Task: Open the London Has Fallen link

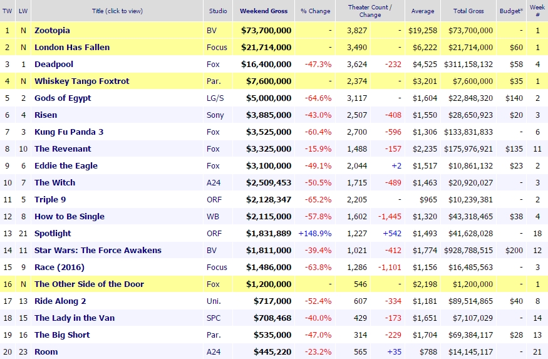Action: [x=72, y=47]
